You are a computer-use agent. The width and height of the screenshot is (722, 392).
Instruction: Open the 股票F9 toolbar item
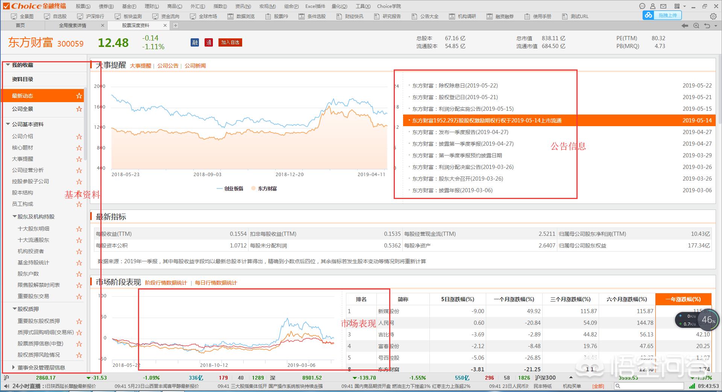276,16
